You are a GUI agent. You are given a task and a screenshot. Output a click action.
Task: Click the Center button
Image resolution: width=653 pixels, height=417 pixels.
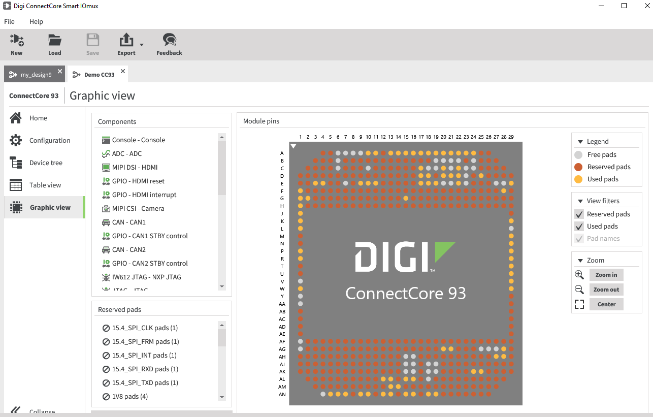point(606,304)
